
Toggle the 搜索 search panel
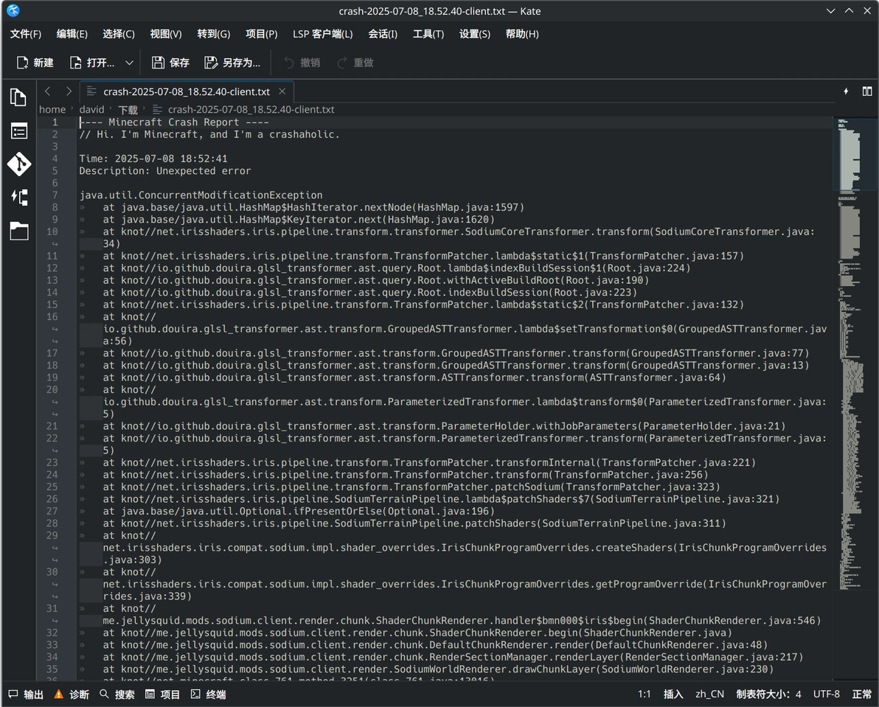click(117, 694)
